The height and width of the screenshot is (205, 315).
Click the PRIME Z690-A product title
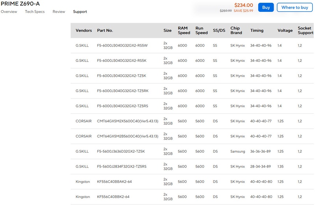(20, 4)
